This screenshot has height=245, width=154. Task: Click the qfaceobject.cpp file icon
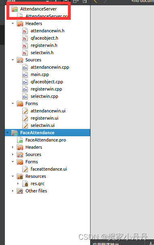click(25, 82)
